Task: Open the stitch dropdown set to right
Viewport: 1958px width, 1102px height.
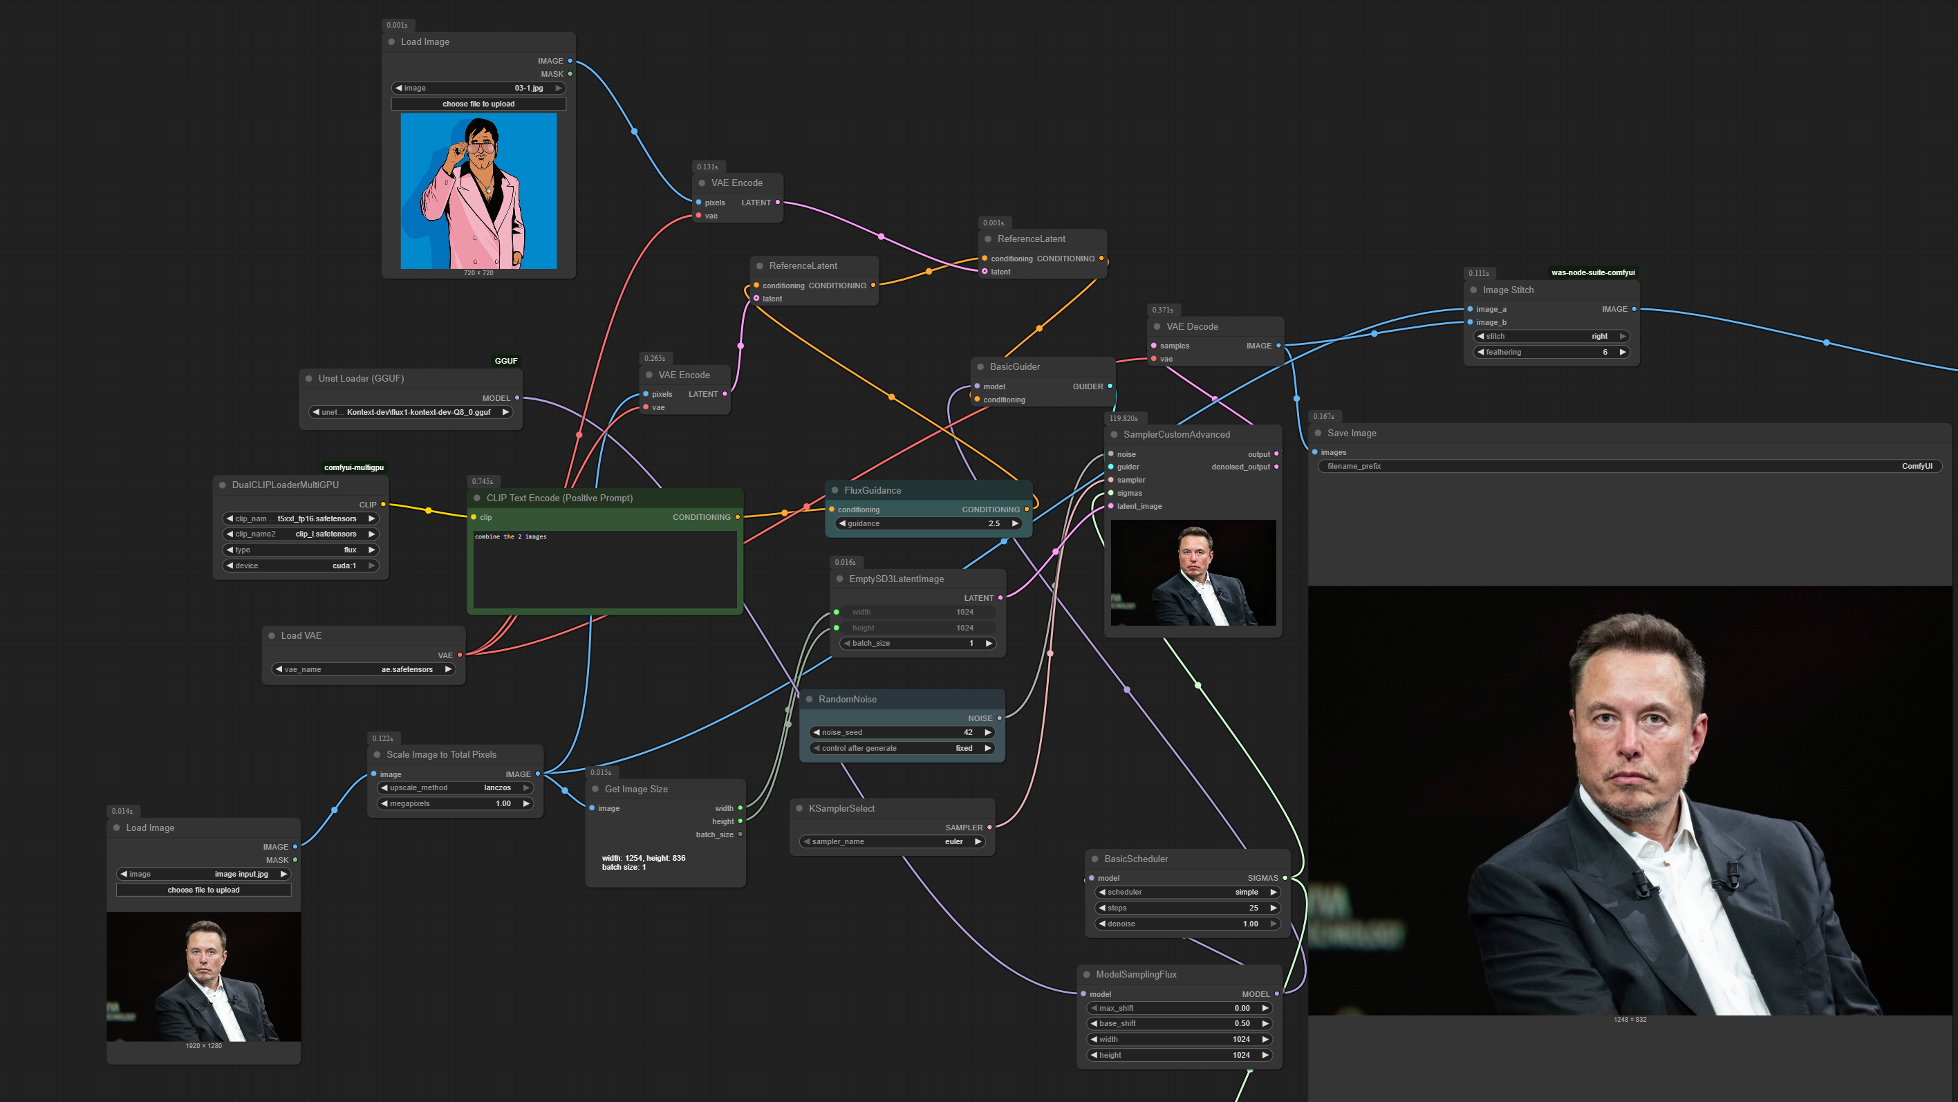Action: click(x=1551, y=337)
